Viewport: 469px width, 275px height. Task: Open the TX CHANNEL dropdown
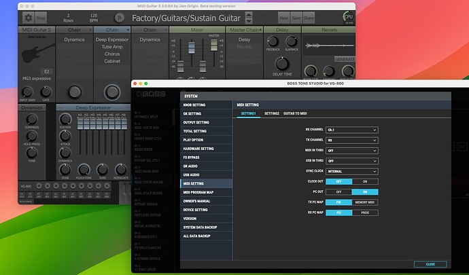(x=352, y=140)
